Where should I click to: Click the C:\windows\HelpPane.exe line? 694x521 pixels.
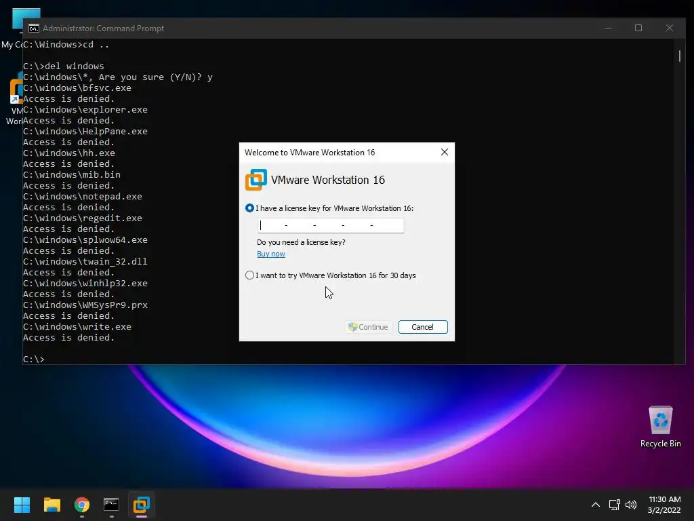pyautogui.click(x=85, y=131)
